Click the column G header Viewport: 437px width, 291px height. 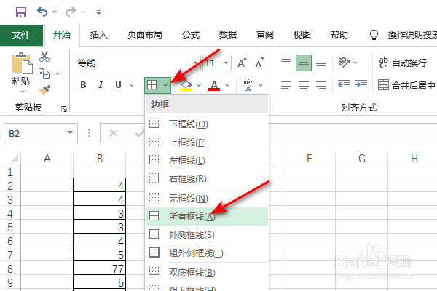click(362, 158)
